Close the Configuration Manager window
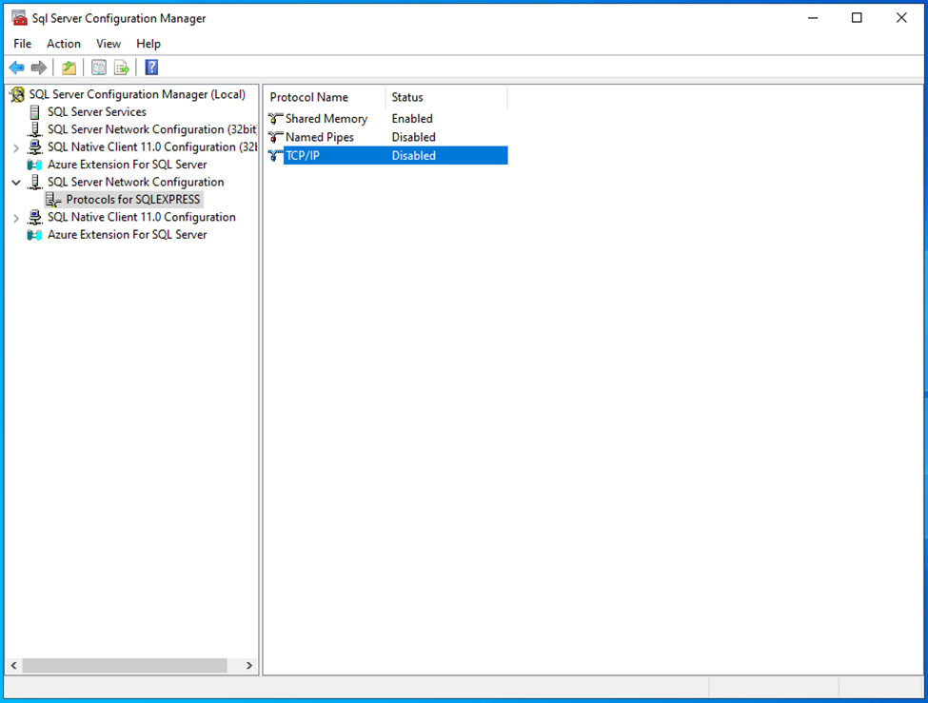 point(901,18)
